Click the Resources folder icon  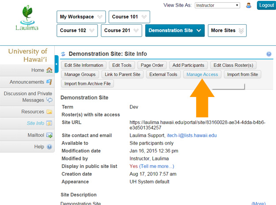[49, 112]
